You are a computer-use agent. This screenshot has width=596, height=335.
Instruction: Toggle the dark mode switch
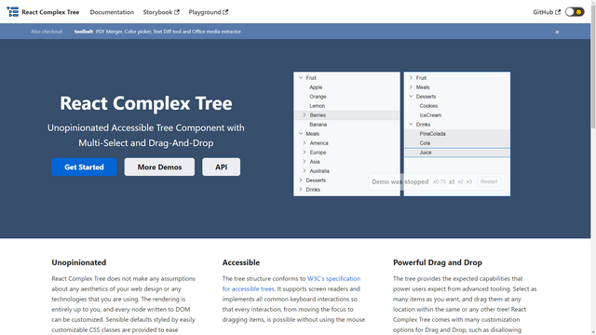point(575,12)
